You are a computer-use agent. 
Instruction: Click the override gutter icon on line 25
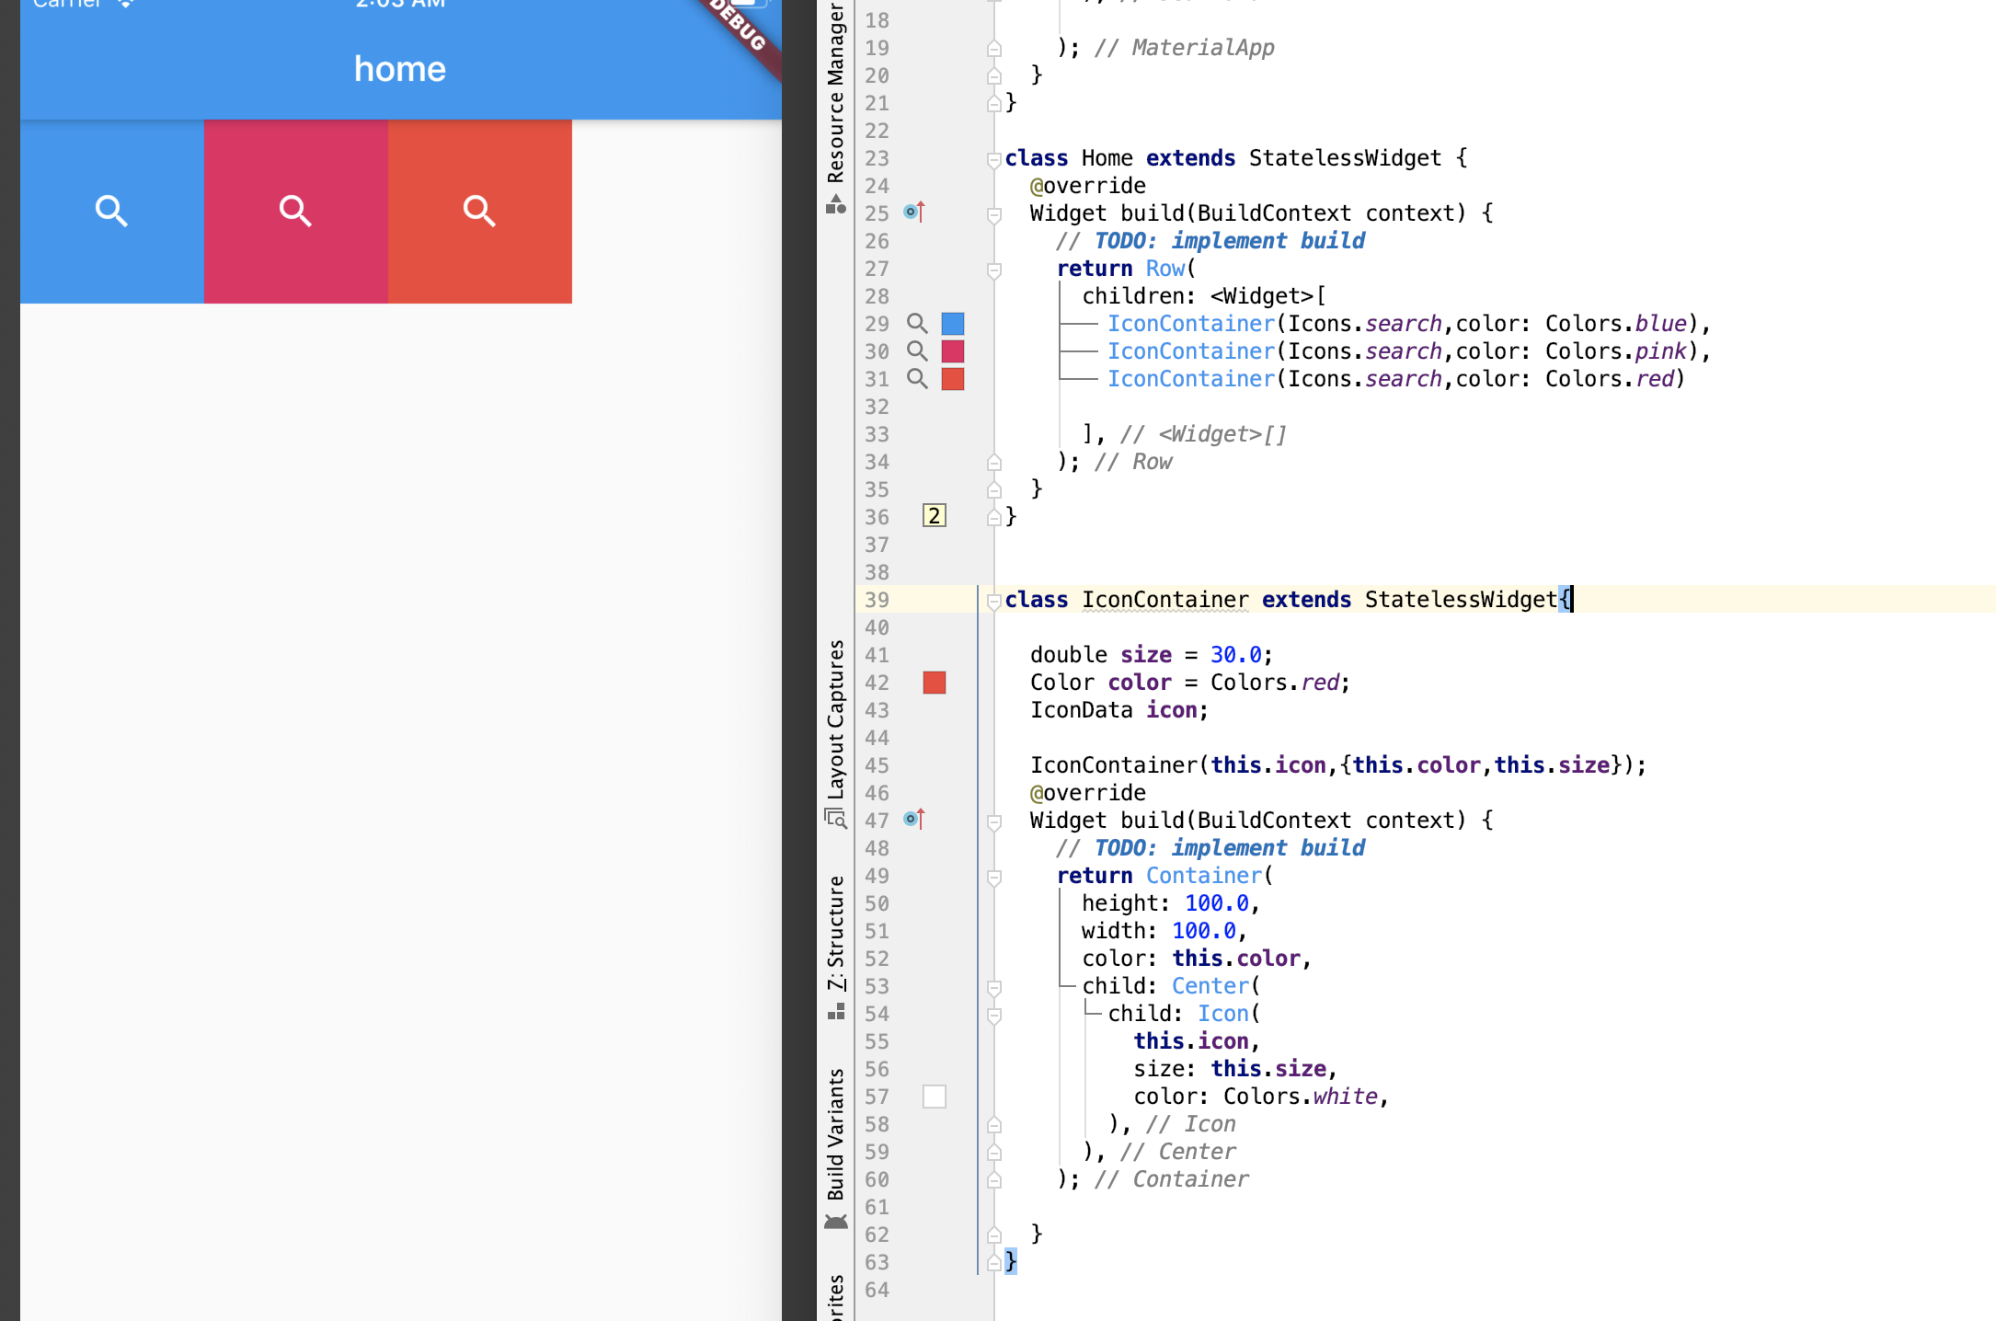913,213
